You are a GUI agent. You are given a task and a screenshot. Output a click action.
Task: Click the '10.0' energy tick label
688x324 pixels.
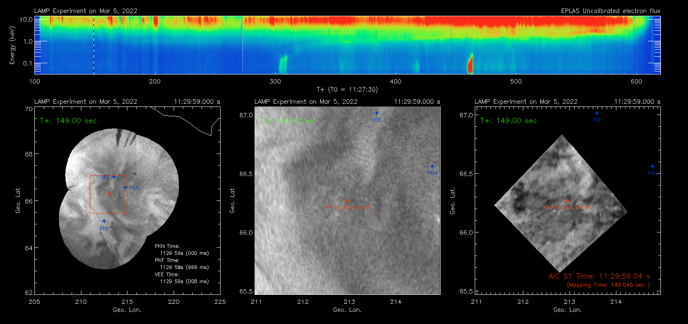pos(26,19)
